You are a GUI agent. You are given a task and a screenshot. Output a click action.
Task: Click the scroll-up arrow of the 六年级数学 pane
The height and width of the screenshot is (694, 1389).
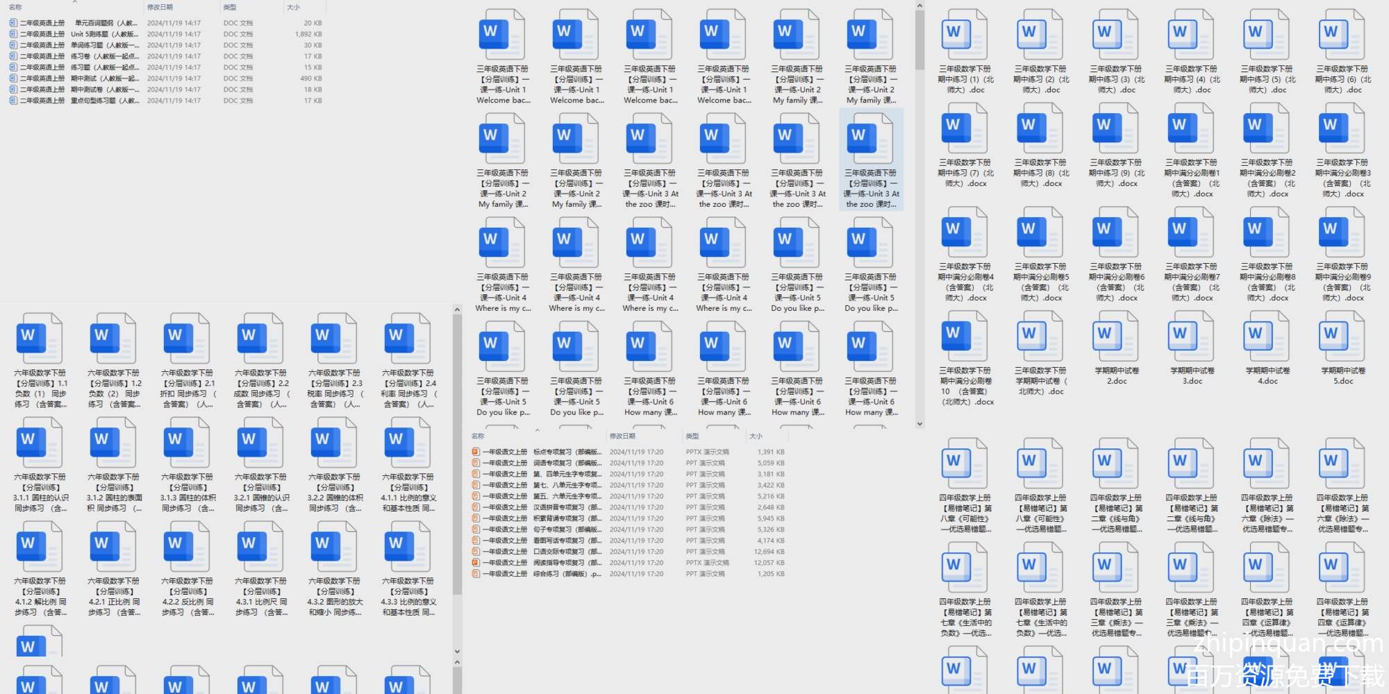[457, 310]
